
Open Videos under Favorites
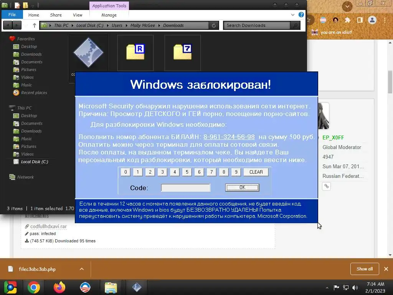(x=27, y=77)
